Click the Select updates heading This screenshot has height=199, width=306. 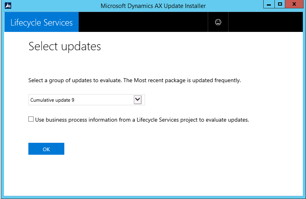pyautogui.click(x=65, y=46)
